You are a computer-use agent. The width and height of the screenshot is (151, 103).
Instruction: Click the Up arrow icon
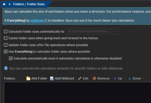pyautogui.click(x=115, y=79)
